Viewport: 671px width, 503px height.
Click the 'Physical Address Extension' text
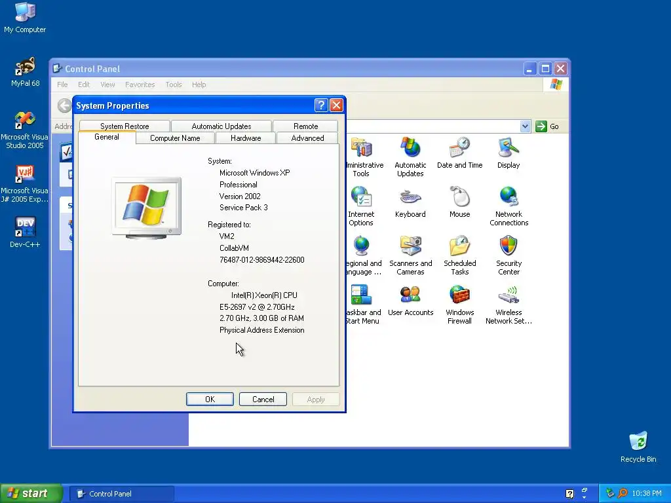point(262,330)
